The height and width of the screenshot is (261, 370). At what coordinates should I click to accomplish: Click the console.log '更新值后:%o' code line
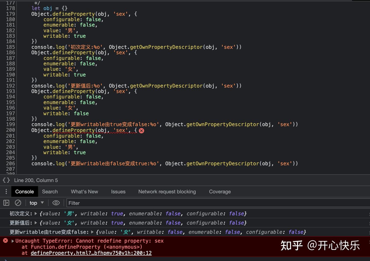tap(136, 86)
